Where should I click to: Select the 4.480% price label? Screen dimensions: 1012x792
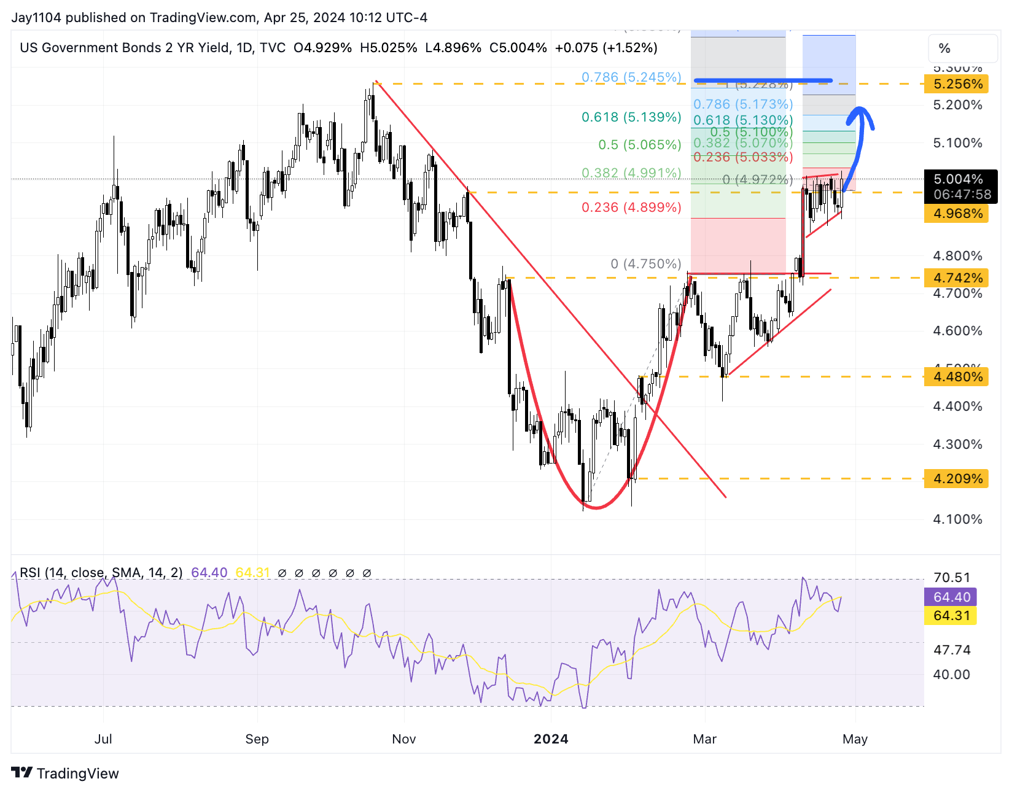pyautogui.click(x=956, y=377)
